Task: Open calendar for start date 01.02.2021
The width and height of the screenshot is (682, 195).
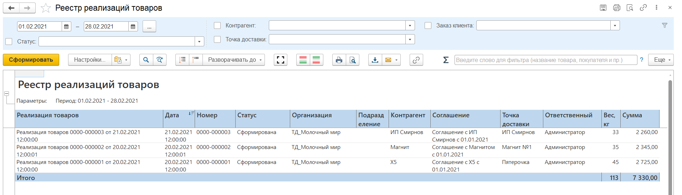Action: click(66, 26)
